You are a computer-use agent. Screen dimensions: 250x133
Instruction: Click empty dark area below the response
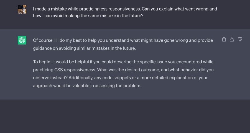(125, 116)
